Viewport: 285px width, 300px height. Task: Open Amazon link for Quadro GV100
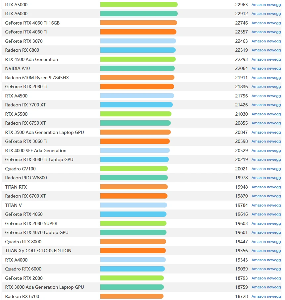[259, 169]
